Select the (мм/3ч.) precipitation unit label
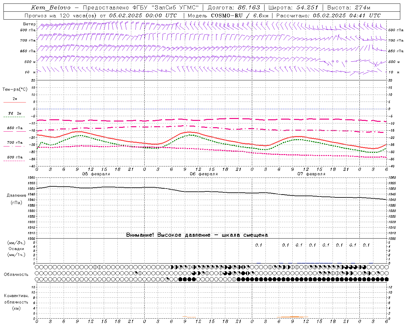 coord(16,243)
